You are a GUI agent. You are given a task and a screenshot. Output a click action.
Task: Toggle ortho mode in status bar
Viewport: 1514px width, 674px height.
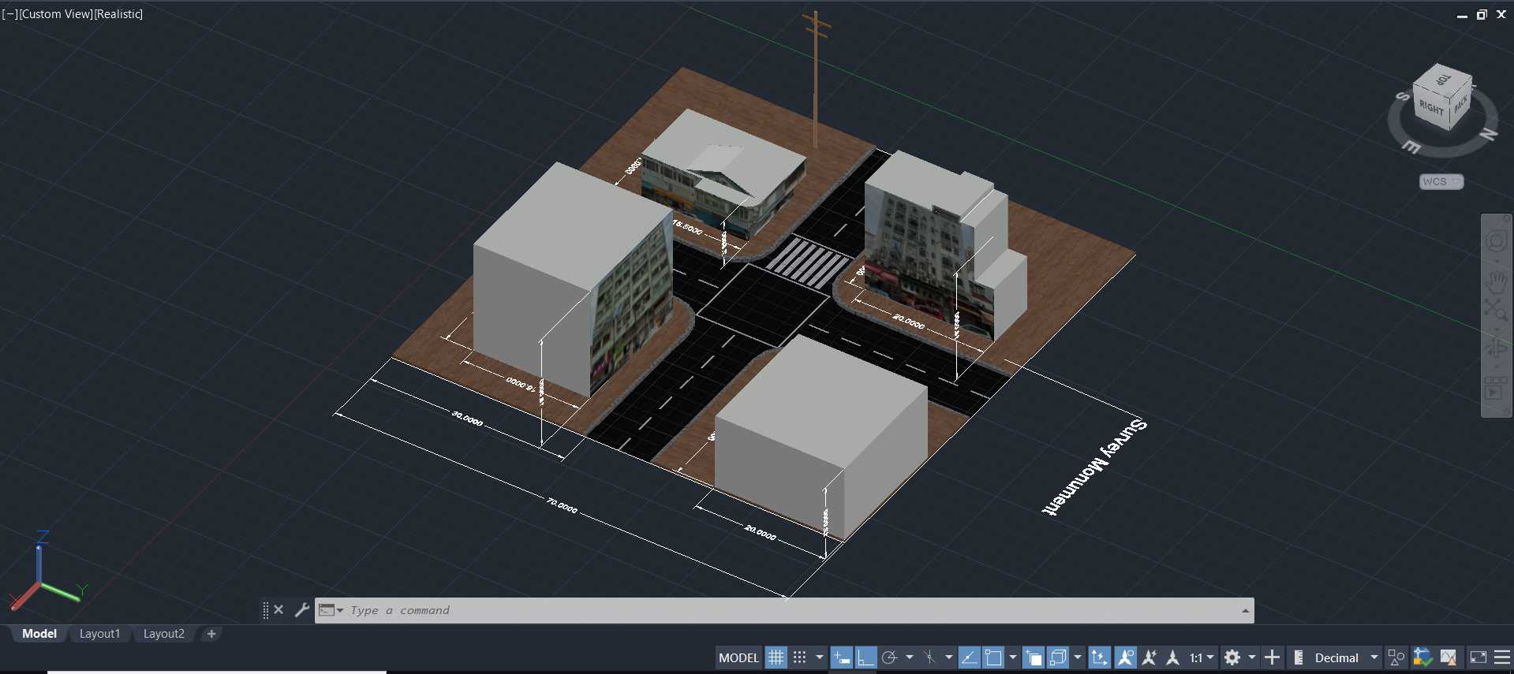(865, 657)
